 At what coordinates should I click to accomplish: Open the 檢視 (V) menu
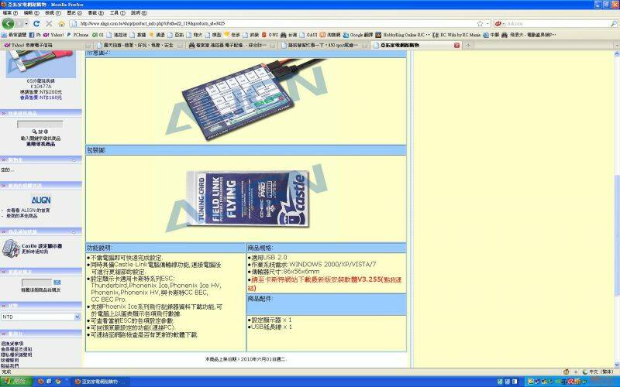coord(53,13)
